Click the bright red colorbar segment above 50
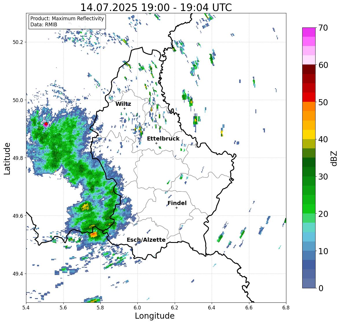 [309, 97]
